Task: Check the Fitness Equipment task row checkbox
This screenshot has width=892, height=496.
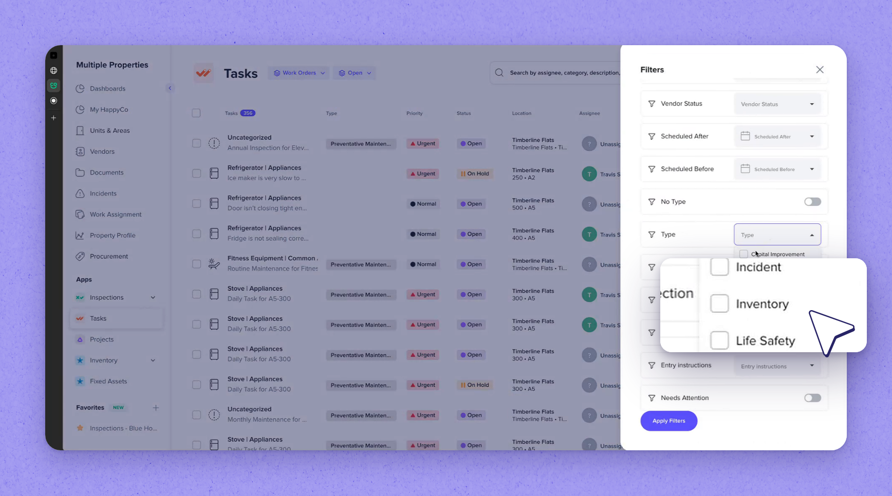Action: click(196, 264)
